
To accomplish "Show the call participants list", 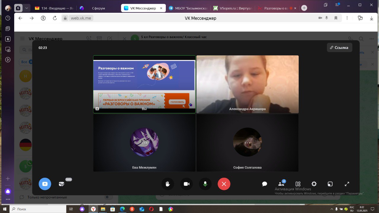I will click(281, 184).
